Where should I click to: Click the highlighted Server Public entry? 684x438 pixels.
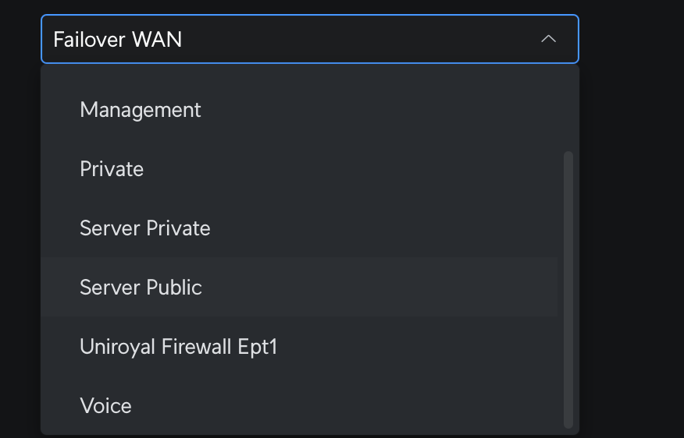pos(141,288)
